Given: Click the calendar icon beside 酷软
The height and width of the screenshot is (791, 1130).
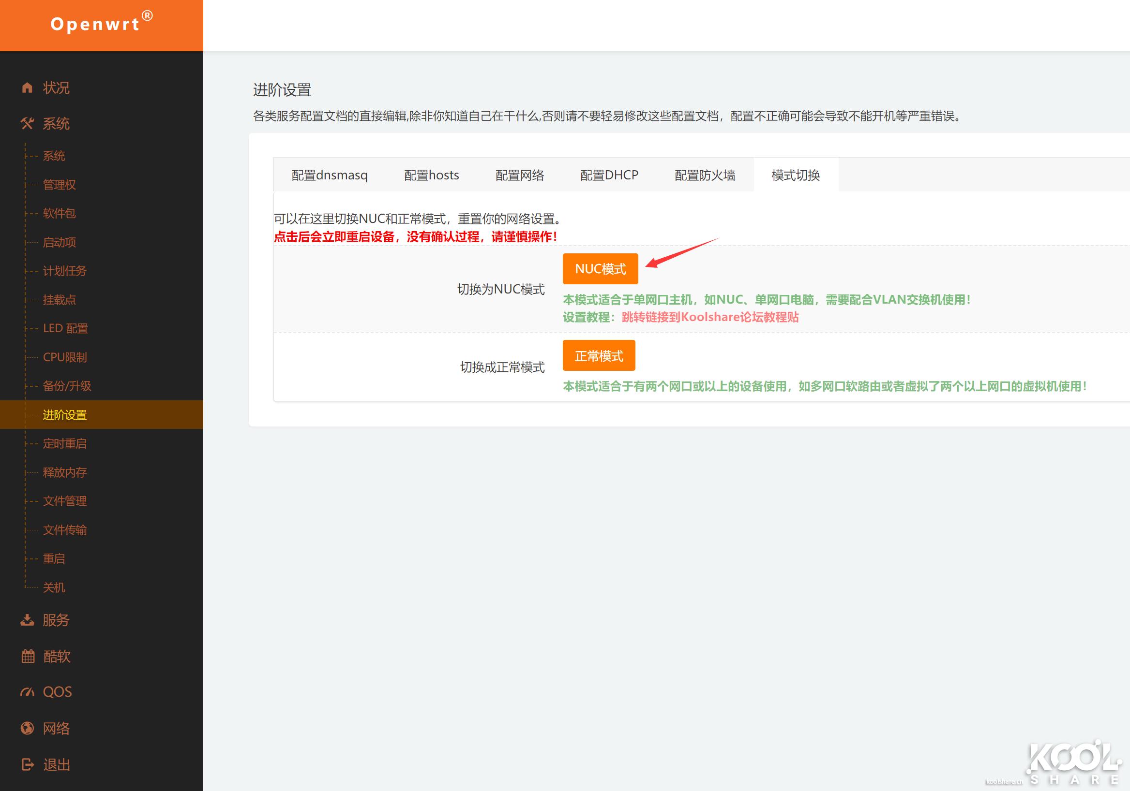Looking at the screenshot, I should click(x=27, y=656).
